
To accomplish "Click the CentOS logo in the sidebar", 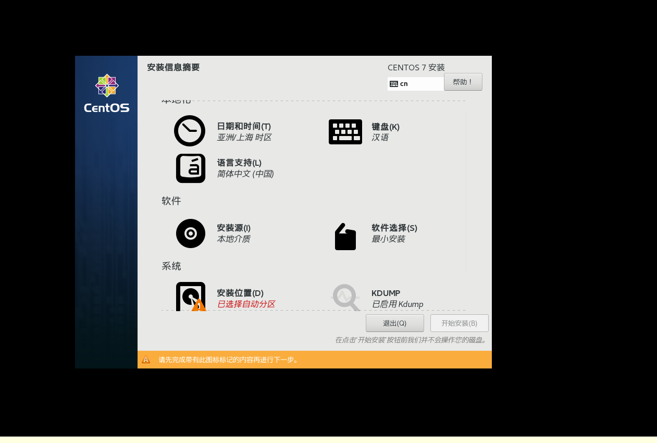I will (x=107, y=93).
